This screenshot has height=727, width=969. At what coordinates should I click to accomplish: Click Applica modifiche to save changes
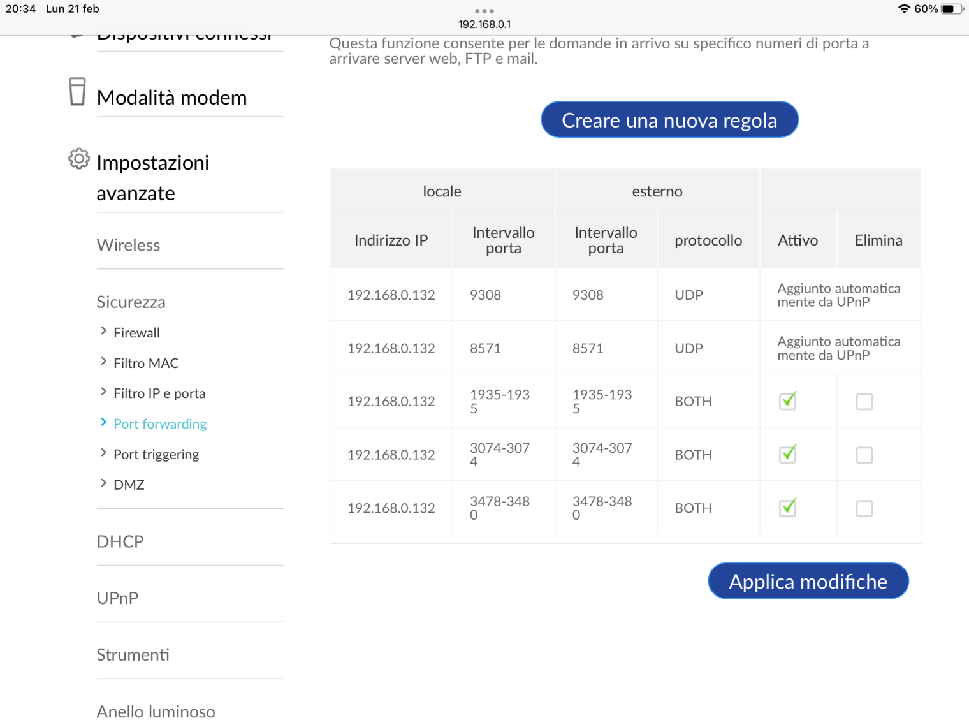808,581
